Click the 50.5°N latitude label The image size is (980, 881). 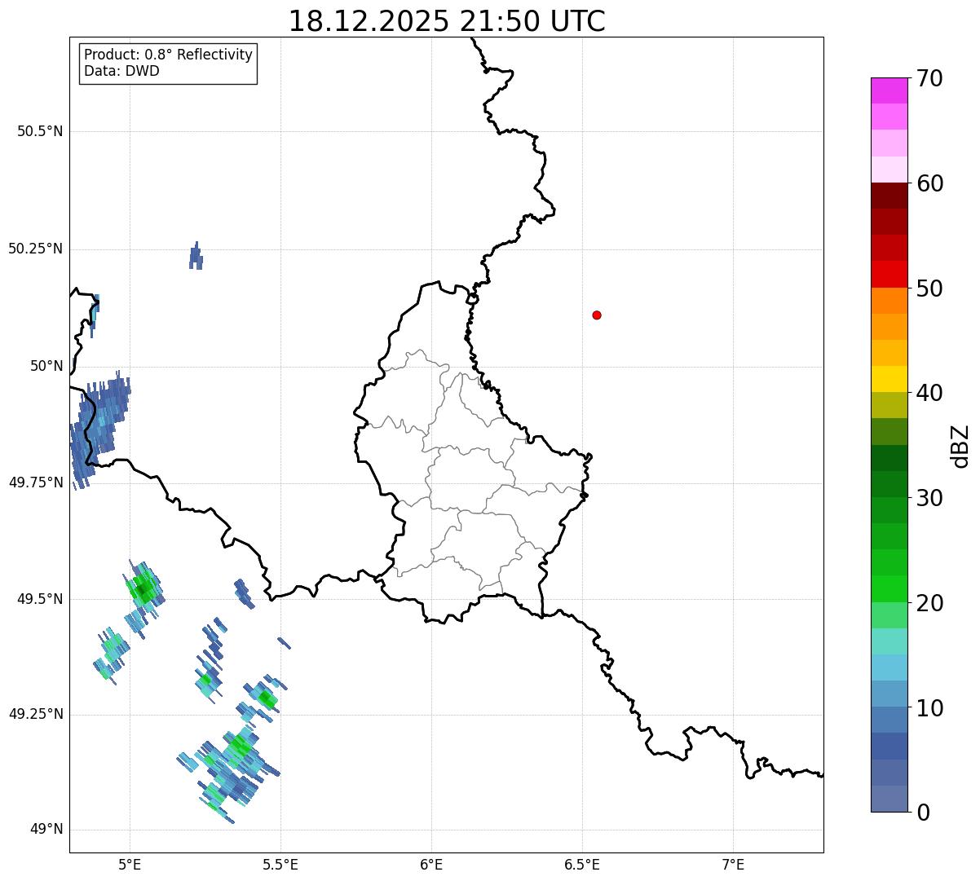(40, 131)
